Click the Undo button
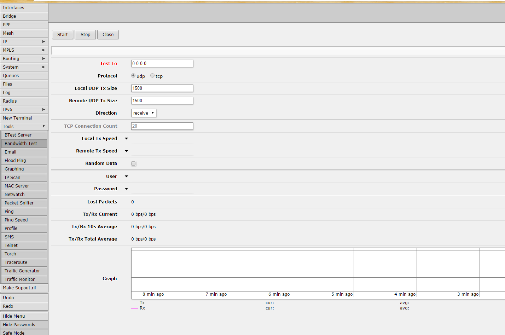Image resolution: width=505 pixels, height=335 pixels. 24,298
